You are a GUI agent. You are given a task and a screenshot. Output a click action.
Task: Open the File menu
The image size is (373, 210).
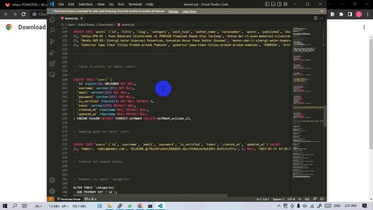click(61, 4)
